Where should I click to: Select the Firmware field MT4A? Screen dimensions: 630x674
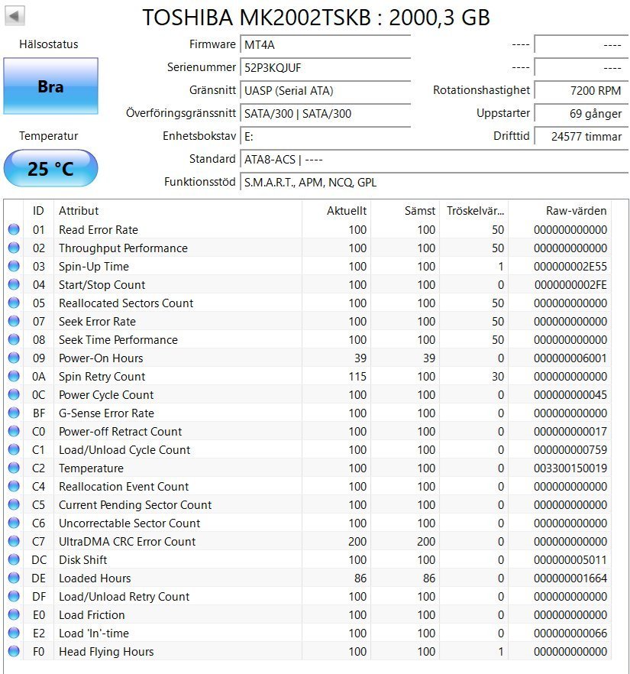pyautogui.click(x=325, y=44)
